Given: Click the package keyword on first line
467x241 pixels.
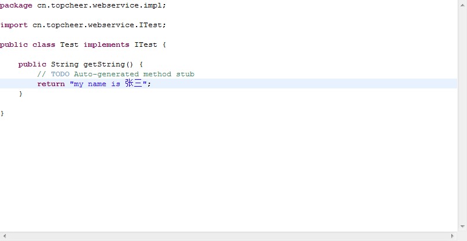Looking at the screenshot, I should 16,6.
